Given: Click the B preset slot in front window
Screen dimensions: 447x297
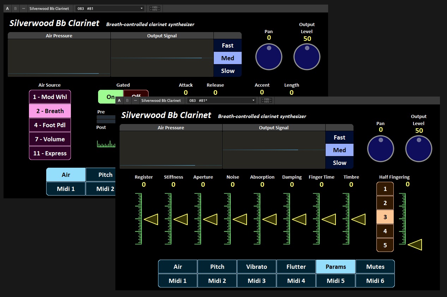Looking at the screenshot, I should tap(127, 100).
